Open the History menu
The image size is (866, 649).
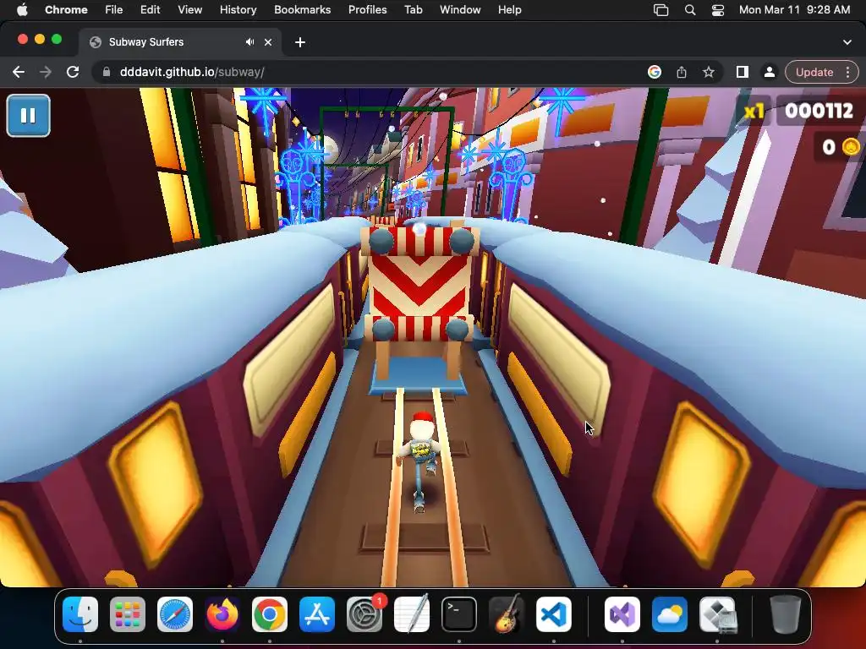tap(238, 9)
